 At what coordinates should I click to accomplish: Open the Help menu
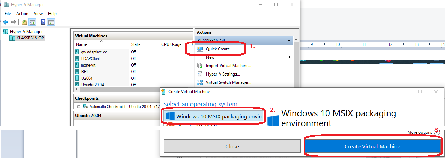[x=52, y=14]
